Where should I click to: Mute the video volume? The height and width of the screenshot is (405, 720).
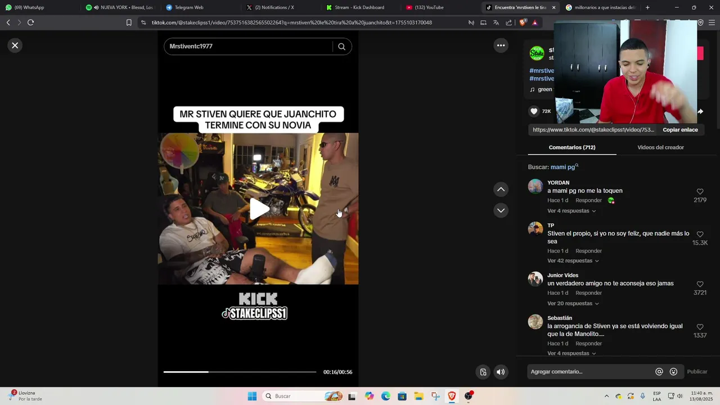501,372
